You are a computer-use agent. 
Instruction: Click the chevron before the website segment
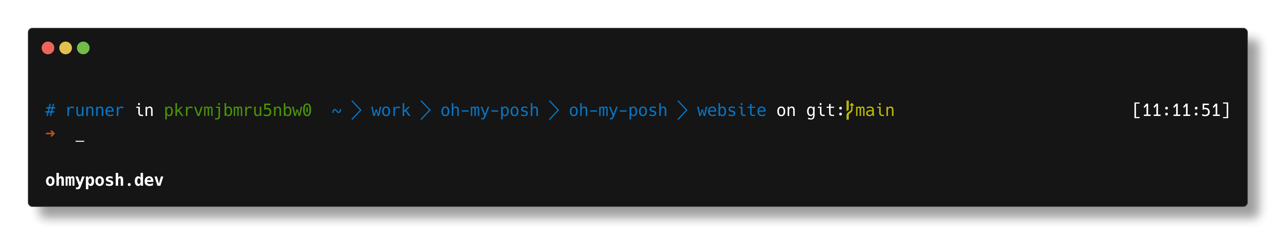click(x=682, y=110)
